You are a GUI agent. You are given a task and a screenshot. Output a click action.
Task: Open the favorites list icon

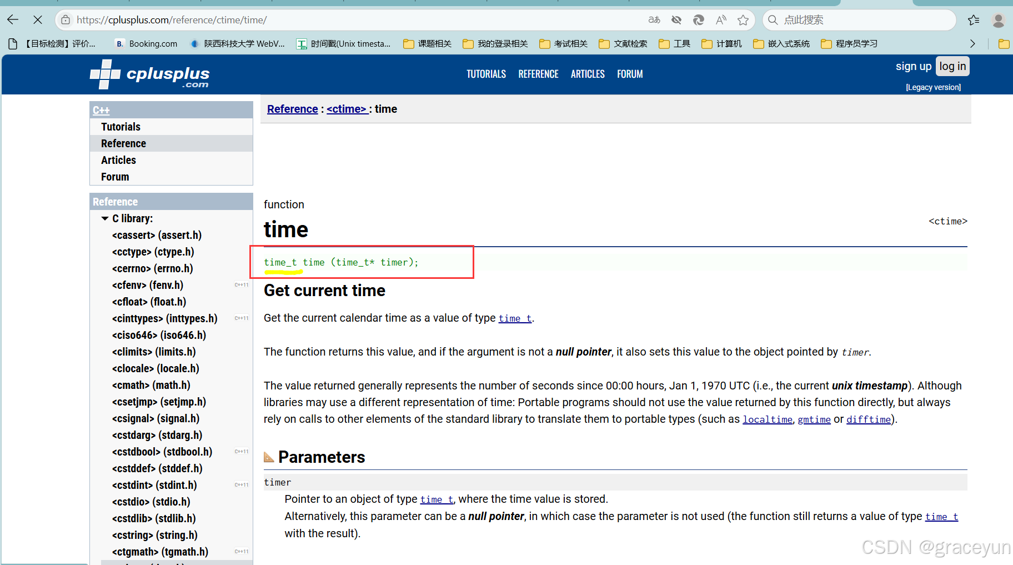[974, 20]
